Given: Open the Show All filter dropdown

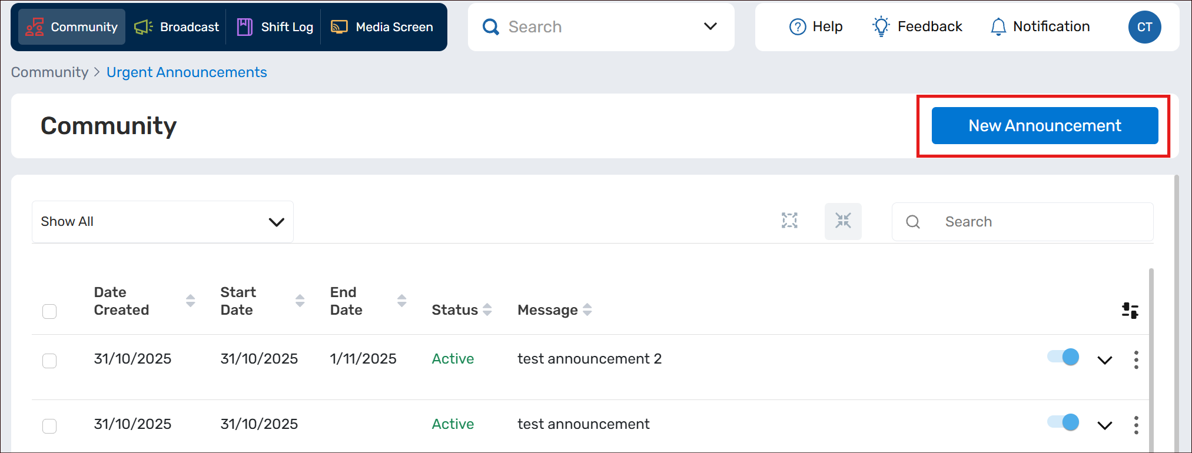Looking at the screenshot, I should (162, 222).
